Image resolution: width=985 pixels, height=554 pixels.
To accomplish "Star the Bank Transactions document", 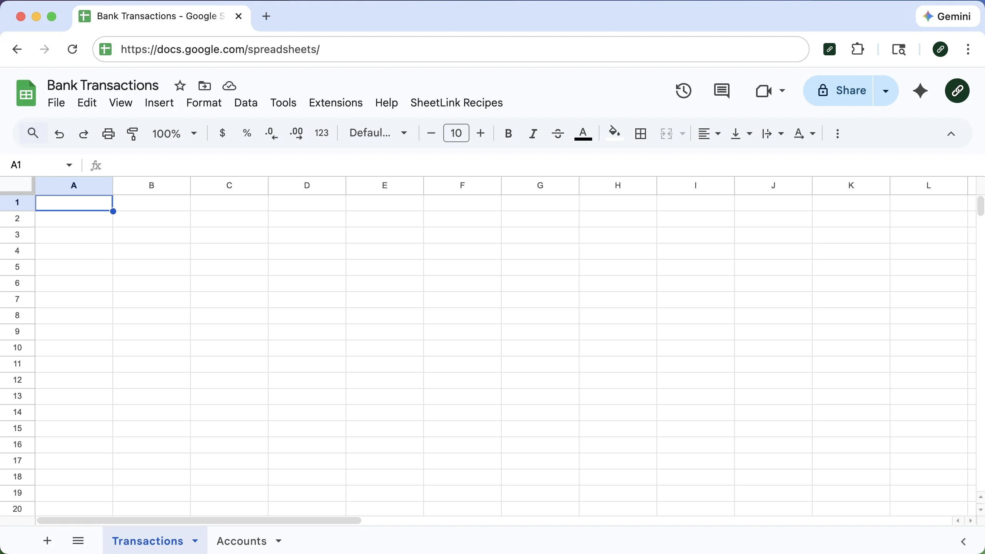I will (x=180, y=86).
